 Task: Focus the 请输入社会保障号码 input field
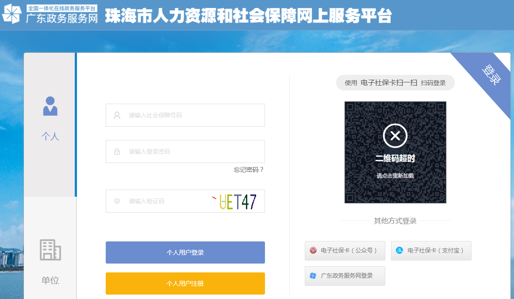click(x=185, y=115)
